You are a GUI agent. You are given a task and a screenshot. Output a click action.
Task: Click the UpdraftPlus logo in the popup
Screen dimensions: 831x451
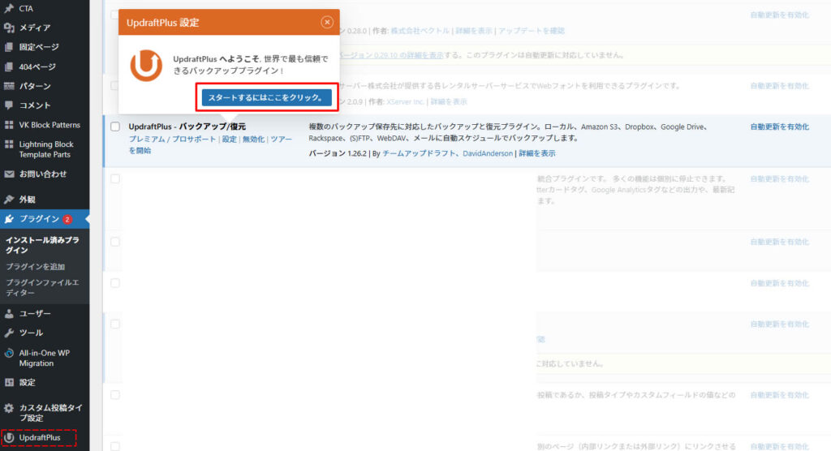click(146, 65)
